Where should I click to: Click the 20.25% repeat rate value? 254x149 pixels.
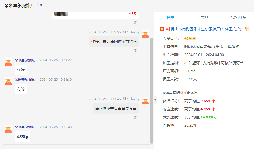[190, 125]
